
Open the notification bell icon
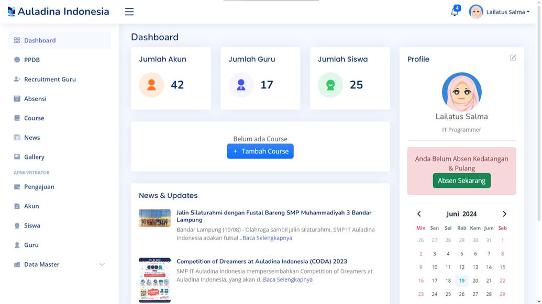(x=454, y=11)
